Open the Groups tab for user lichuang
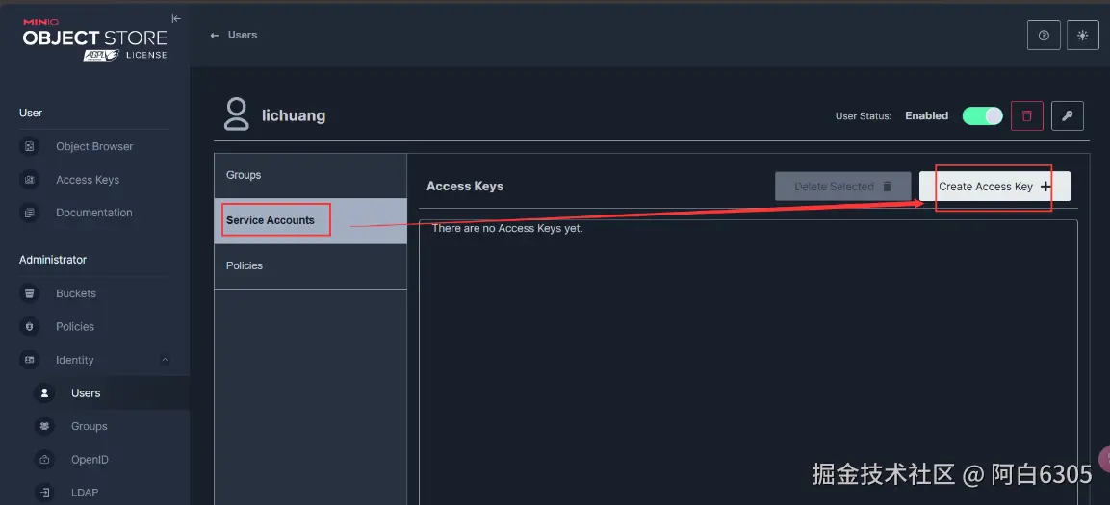 (311, 175)
